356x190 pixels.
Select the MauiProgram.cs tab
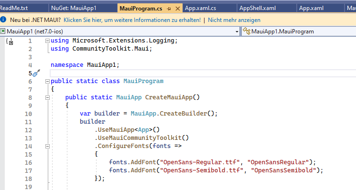coord(141,9)
